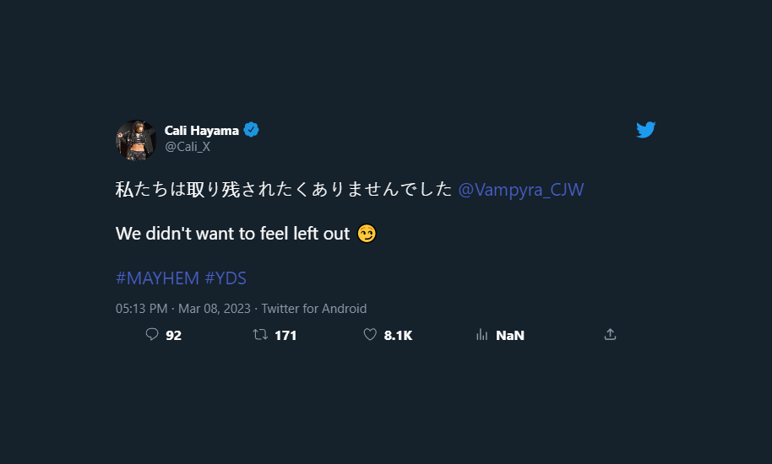Click the NaN views count
The width and height of the screenshot is (772, 464).
click(510, 335)
